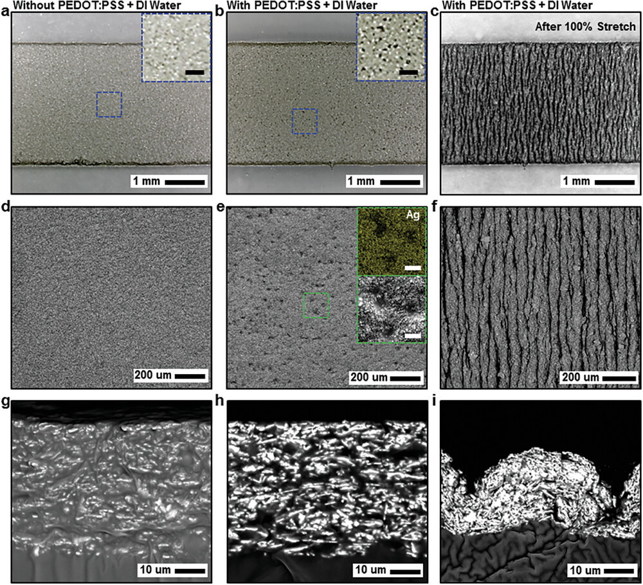Click panel letter "d"
Screen dimensions: 643x585
[5, 206]
